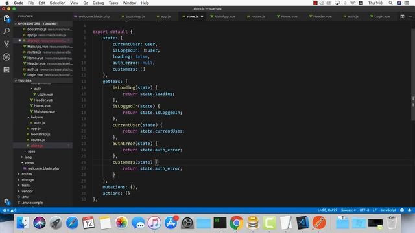Open Finder from the dock

[x=23, y=223]
